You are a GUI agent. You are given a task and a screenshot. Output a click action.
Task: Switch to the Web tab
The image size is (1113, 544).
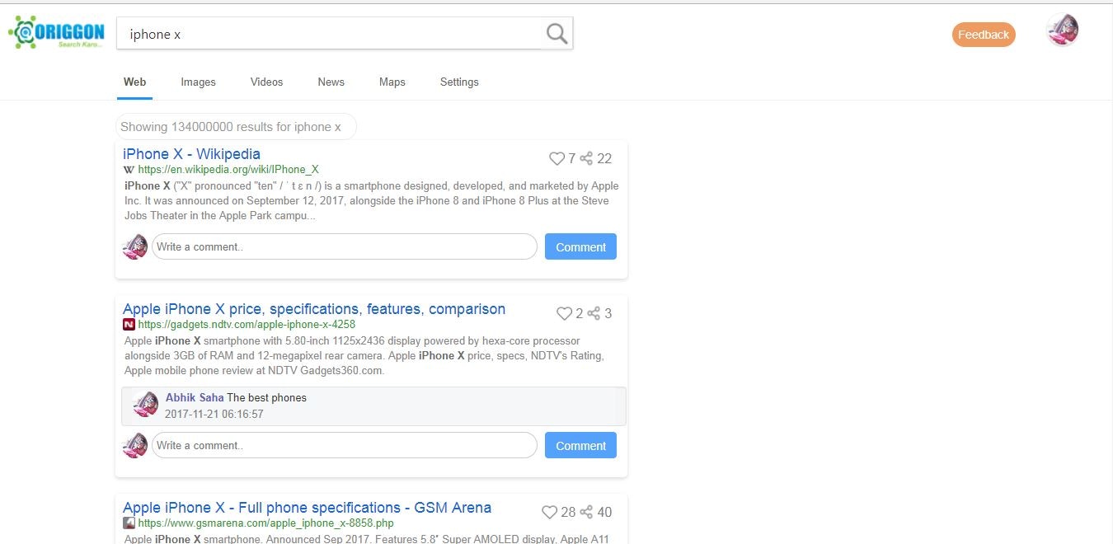pos(135,82)
